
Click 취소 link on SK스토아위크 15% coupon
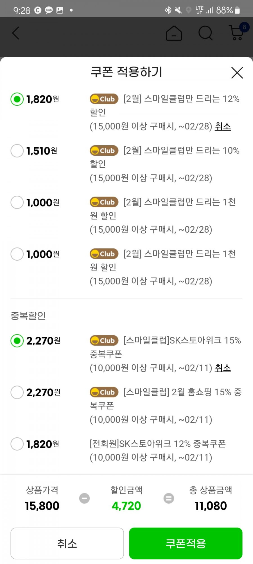coord(223,368)
